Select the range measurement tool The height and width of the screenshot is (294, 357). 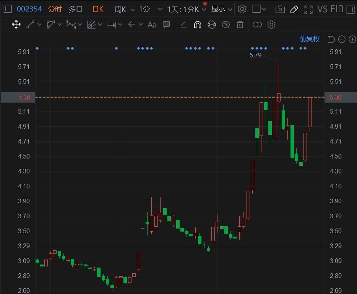coord(112,24)
